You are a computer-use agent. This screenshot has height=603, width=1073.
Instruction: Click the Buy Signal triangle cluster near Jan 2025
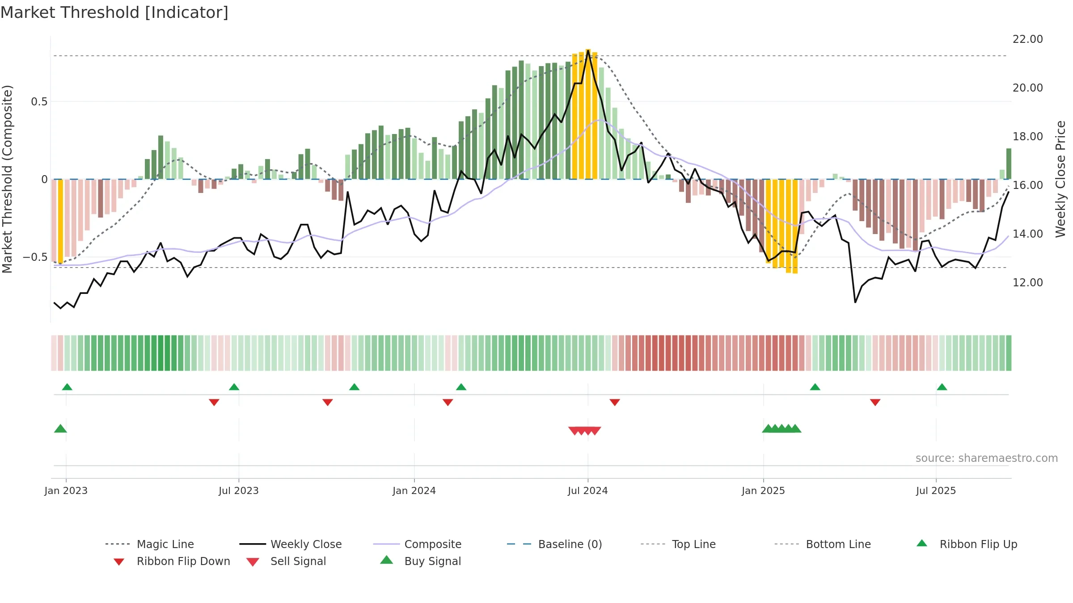[x=782, y=428]
